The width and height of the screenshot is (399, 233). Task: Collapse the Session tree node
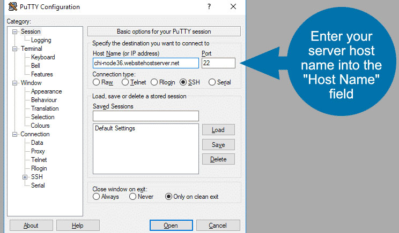[15, 32]
